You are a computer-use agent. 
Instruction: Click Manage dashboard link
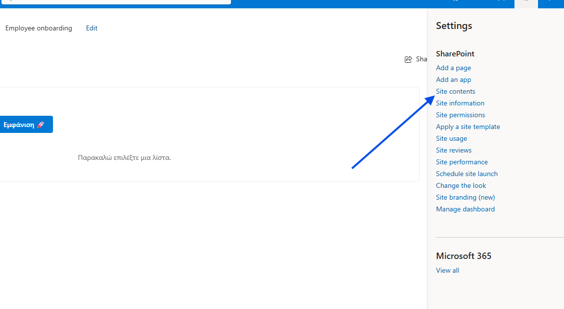click(x=465, y=209)
